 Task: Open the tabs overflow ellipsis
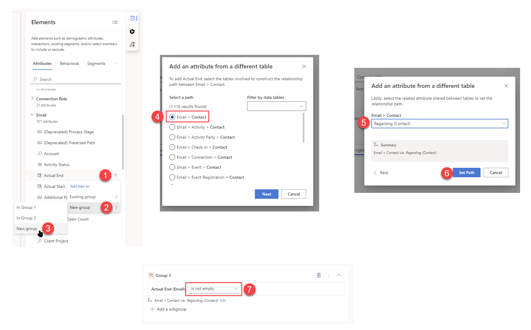(x=116, y=63)
